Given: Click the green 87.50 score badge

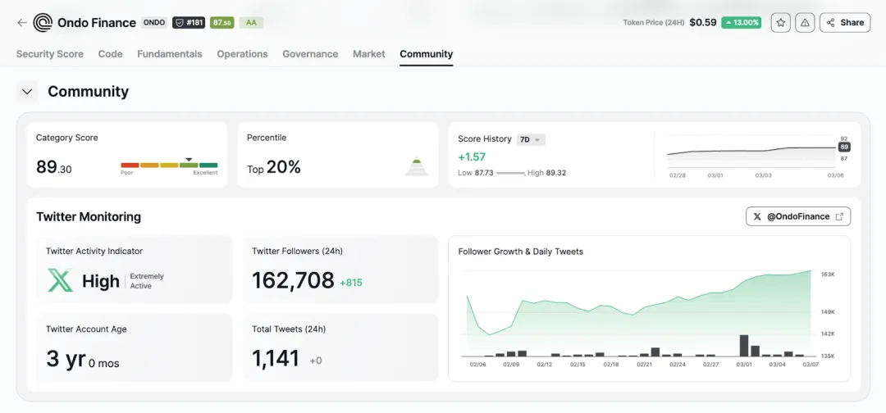Looking at the screenshot, I should point(221,23).
